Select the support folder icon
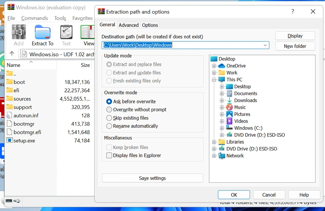The width and height of the screenshot is (325, 211). [x=9, y=107]
